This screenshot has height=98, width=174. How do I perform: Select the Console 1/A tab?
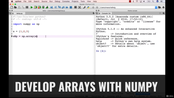[x=106, y=13]
